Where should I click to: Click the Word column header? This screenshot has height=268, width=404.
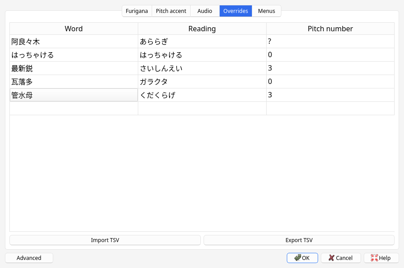[x=73, y=29]
